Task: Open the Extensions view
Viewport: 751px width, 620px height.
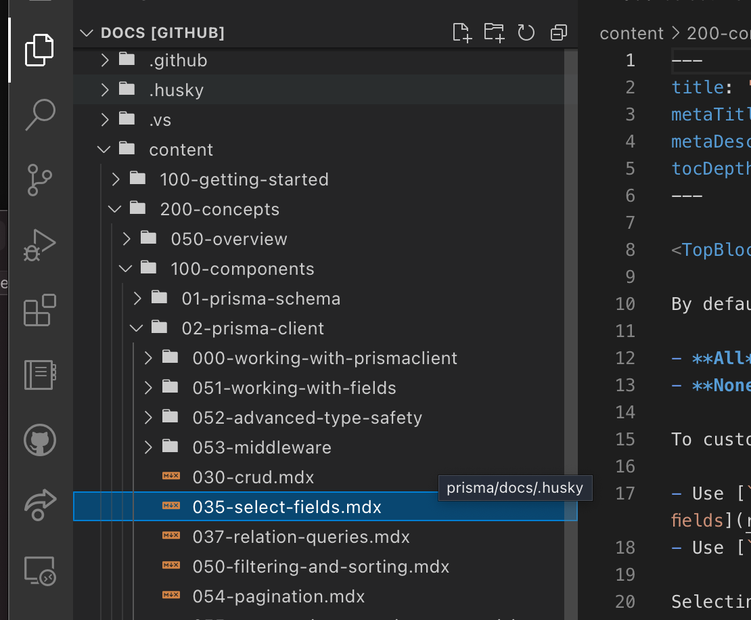Action: point(39,310)
